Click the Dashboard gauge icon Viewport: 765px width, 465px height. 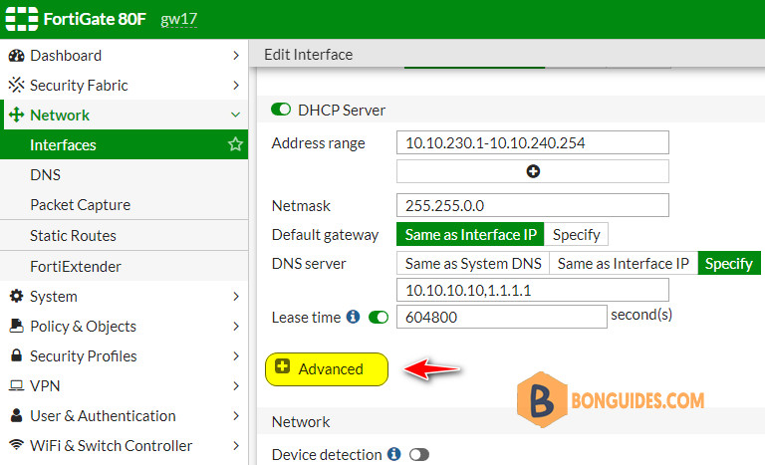[16, 56]
